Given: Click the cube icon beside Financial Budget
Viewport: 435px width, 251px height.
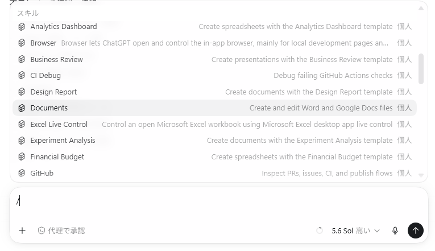Looking at the screenshot, I should 22,157.
